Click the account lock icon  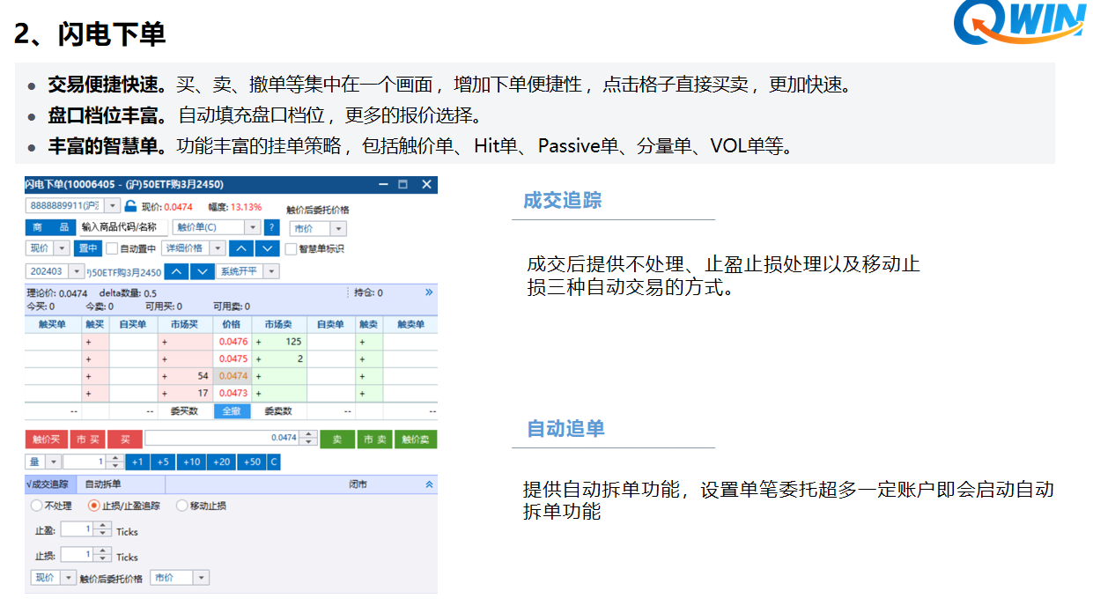[132, 204]
